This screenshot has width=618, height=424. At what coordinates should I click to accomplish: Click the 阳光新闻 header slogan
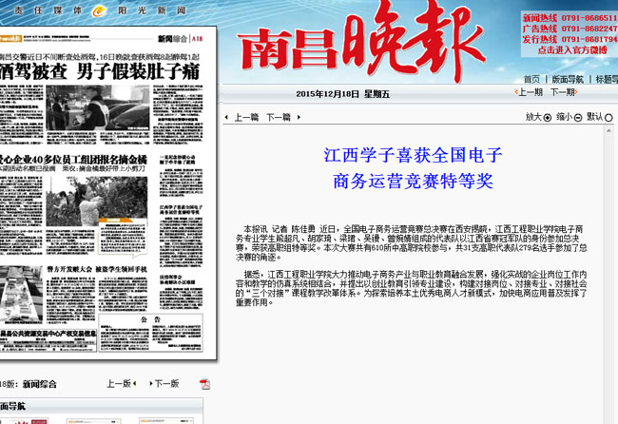click(152, 10)
